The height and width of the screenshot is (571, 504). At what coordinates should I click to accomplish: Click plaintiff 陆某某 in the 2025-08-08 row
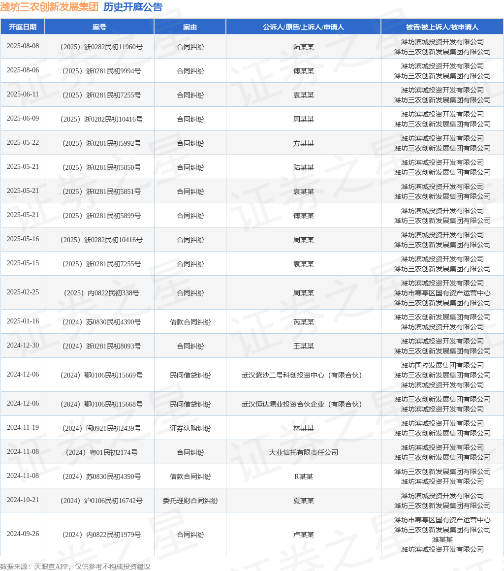(303, 47)
